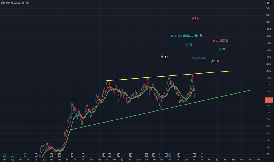
Task: Click the first green E marker above Mar
Action: 4,155
